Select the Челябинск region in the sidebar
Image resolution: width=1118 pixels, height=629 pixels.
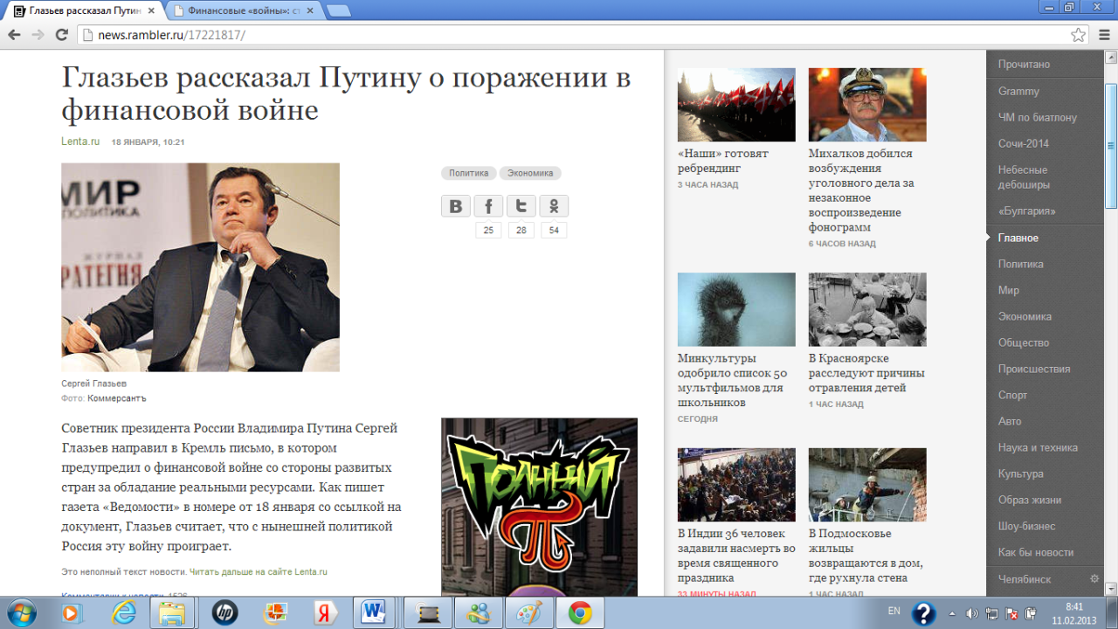pyautogui.click(x=1025, y=579)
